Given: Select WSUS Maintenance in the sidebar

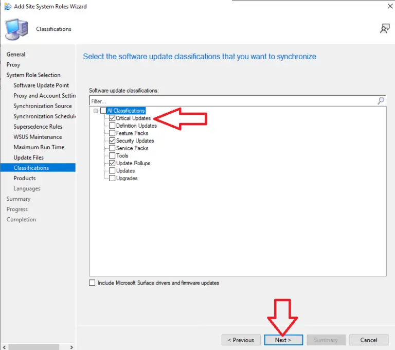Looking at the screenshot, I should [38, 137].
